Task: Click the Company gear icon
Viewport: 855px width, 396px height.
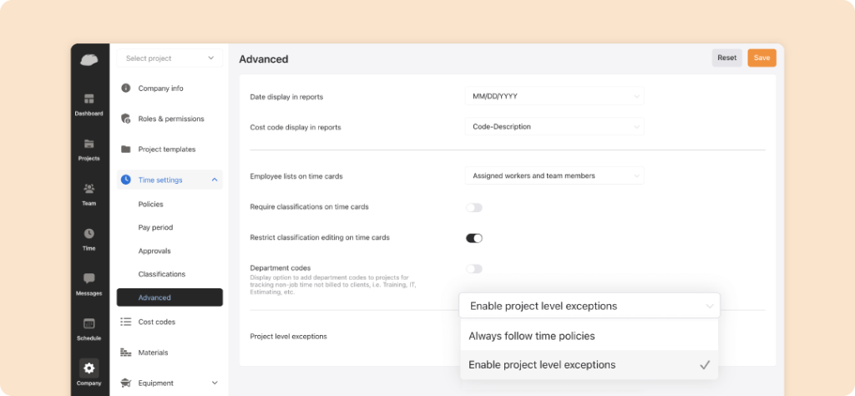Action: click(89, 368)
